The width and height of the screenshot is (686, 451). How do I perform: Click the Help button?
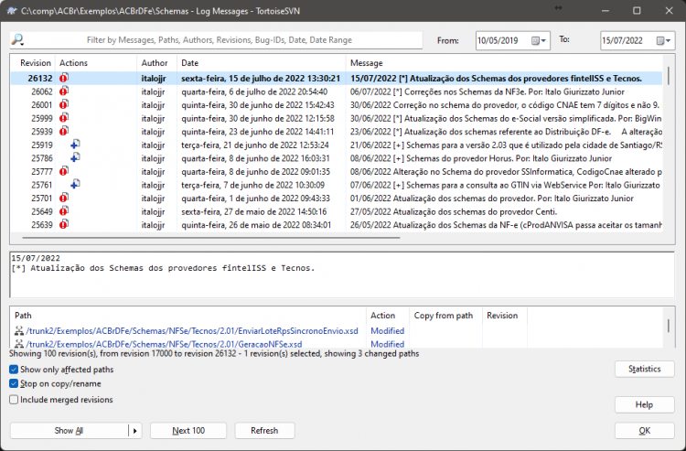(645, 405)
